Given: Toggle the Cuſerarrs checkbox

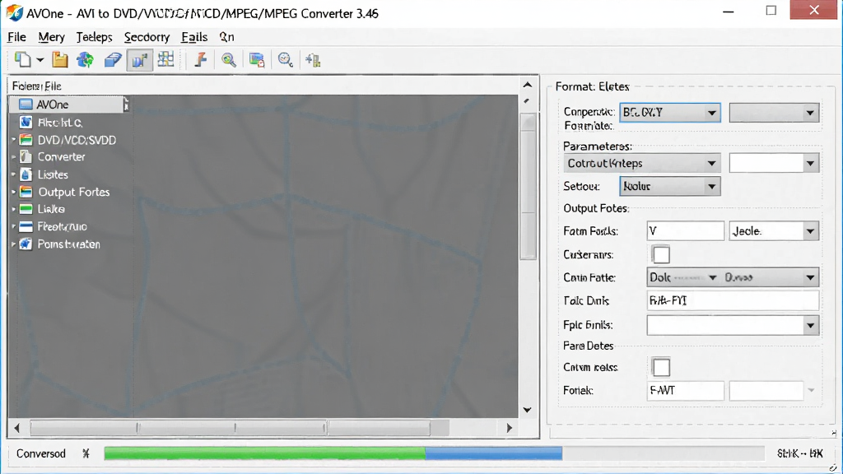Looking at the screenshot, I should coord(661,255).
